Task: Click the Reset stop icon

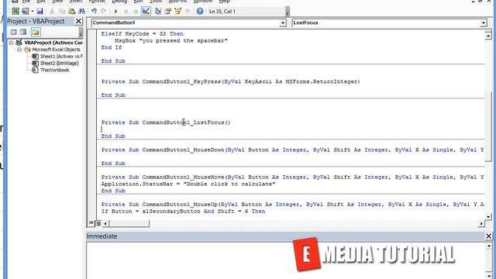Action: click(136, 12)
